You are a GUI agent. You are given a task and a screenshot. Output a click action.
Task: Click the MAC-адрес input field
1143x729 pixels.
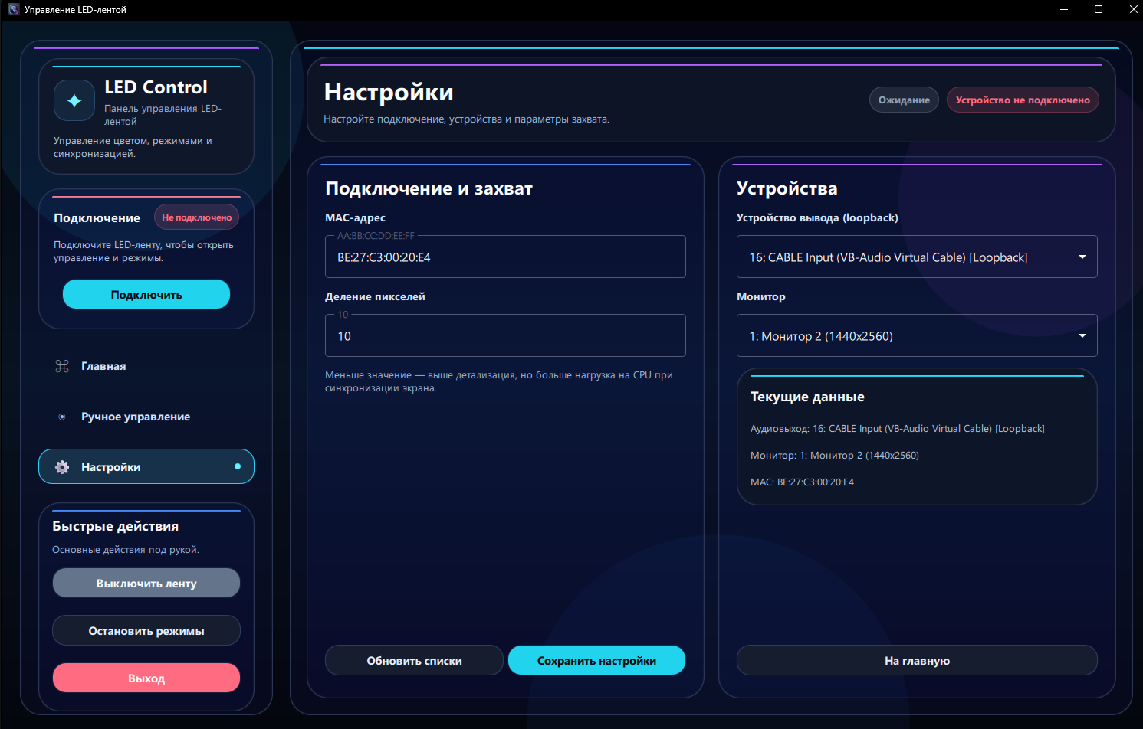(x=505, y=257)
